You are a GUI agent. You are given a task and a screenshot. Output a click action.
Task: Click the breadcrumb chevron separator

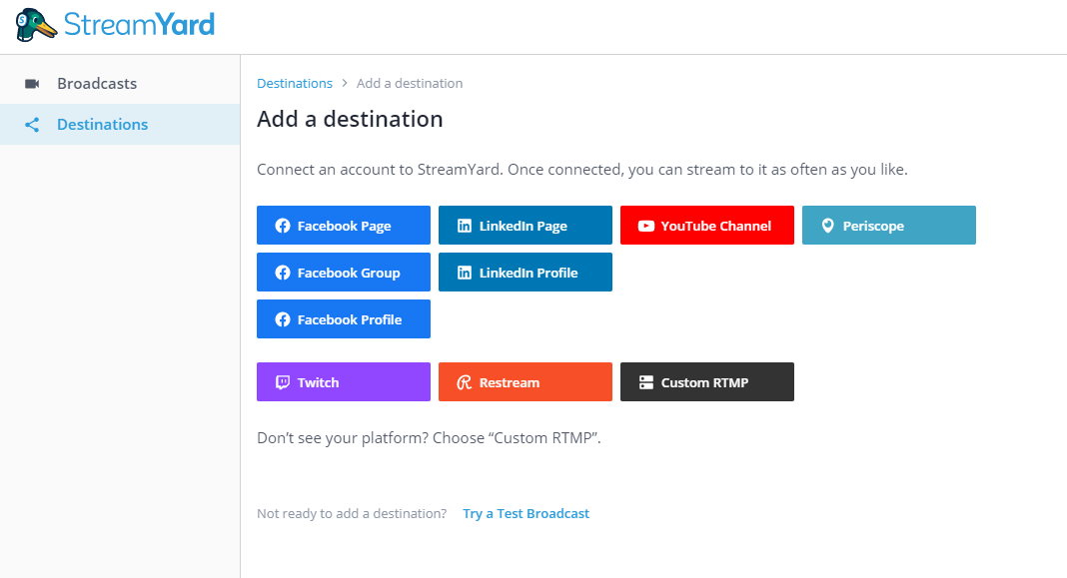(345, 83)
